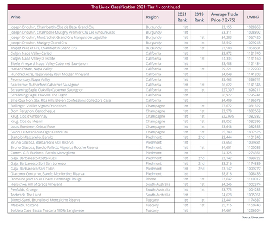
Task: Select 'Biondi-Santi, Brunello di Montalcino Riserva'
Action: click(46, 200)
